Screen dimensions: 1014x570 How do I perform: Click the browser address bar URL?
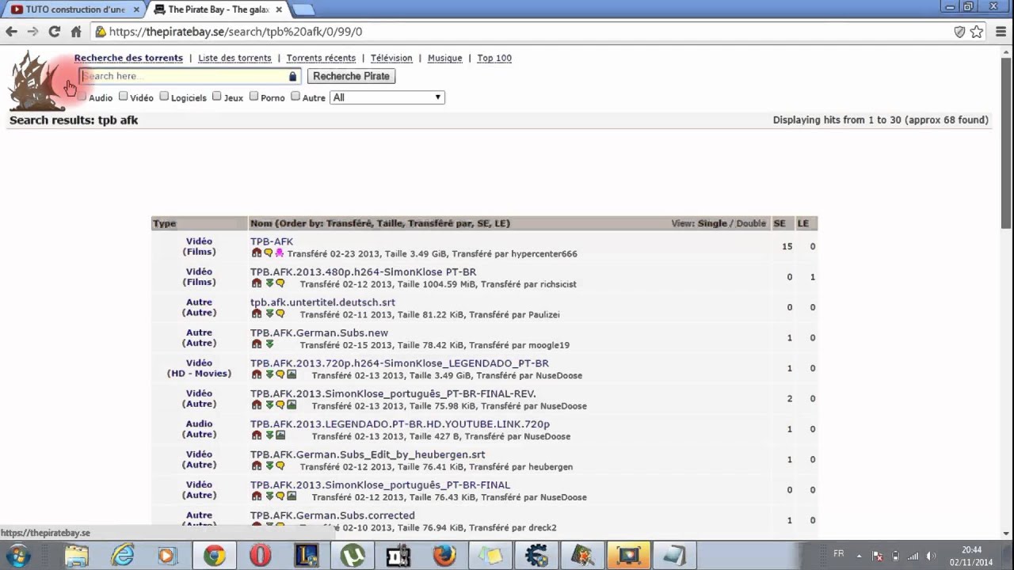click(235, 32)
